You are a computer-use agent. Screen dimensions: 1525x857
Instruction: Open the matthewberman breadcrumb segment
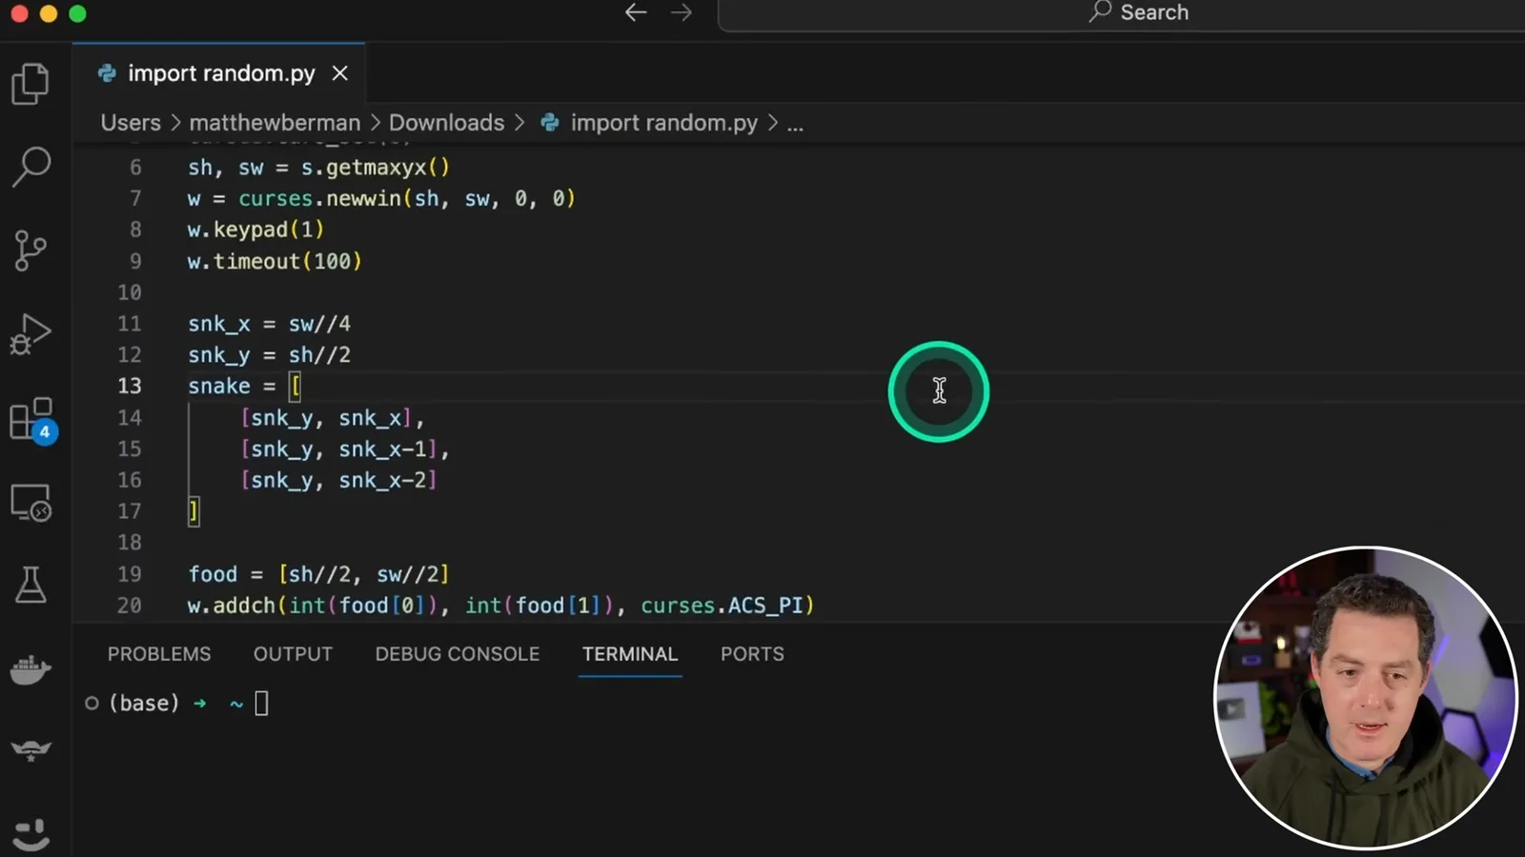pyautogui.click(x=274, y=123)
